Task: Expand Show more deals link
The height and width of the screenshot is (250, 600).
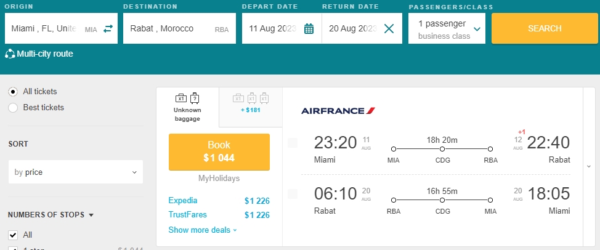Action: pyautogui.click(x=202, y=230)
